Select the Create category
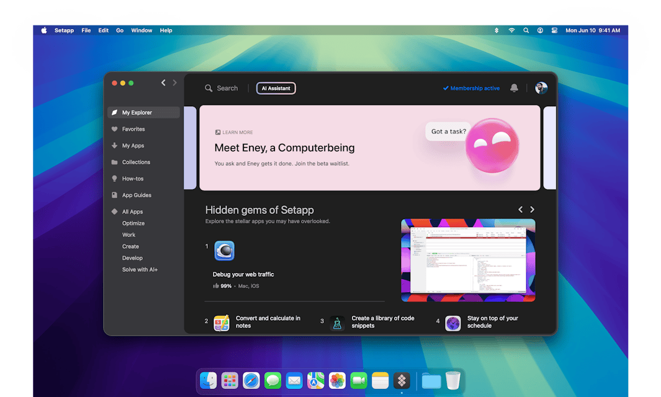The width and height of the screenshot is (661, 397). (130, 246)
